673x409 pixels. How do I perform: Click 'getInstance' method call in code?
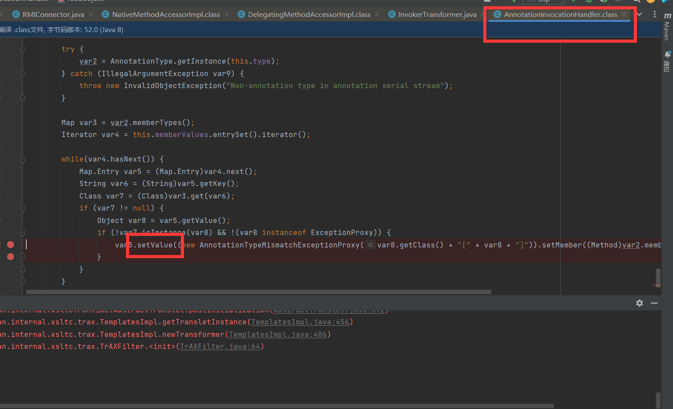[x=202, y=61]
